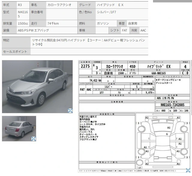Enlarge the rear car photo via expand icon
The width and height of the screenshot is (192, 176).
[34, 139]
